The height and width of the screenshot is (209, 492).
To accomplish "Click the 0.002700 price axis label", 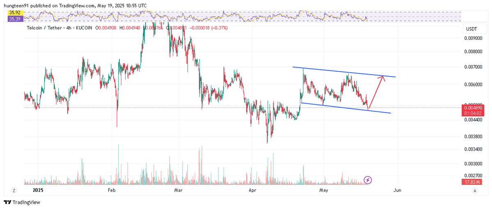I will 473,175.
